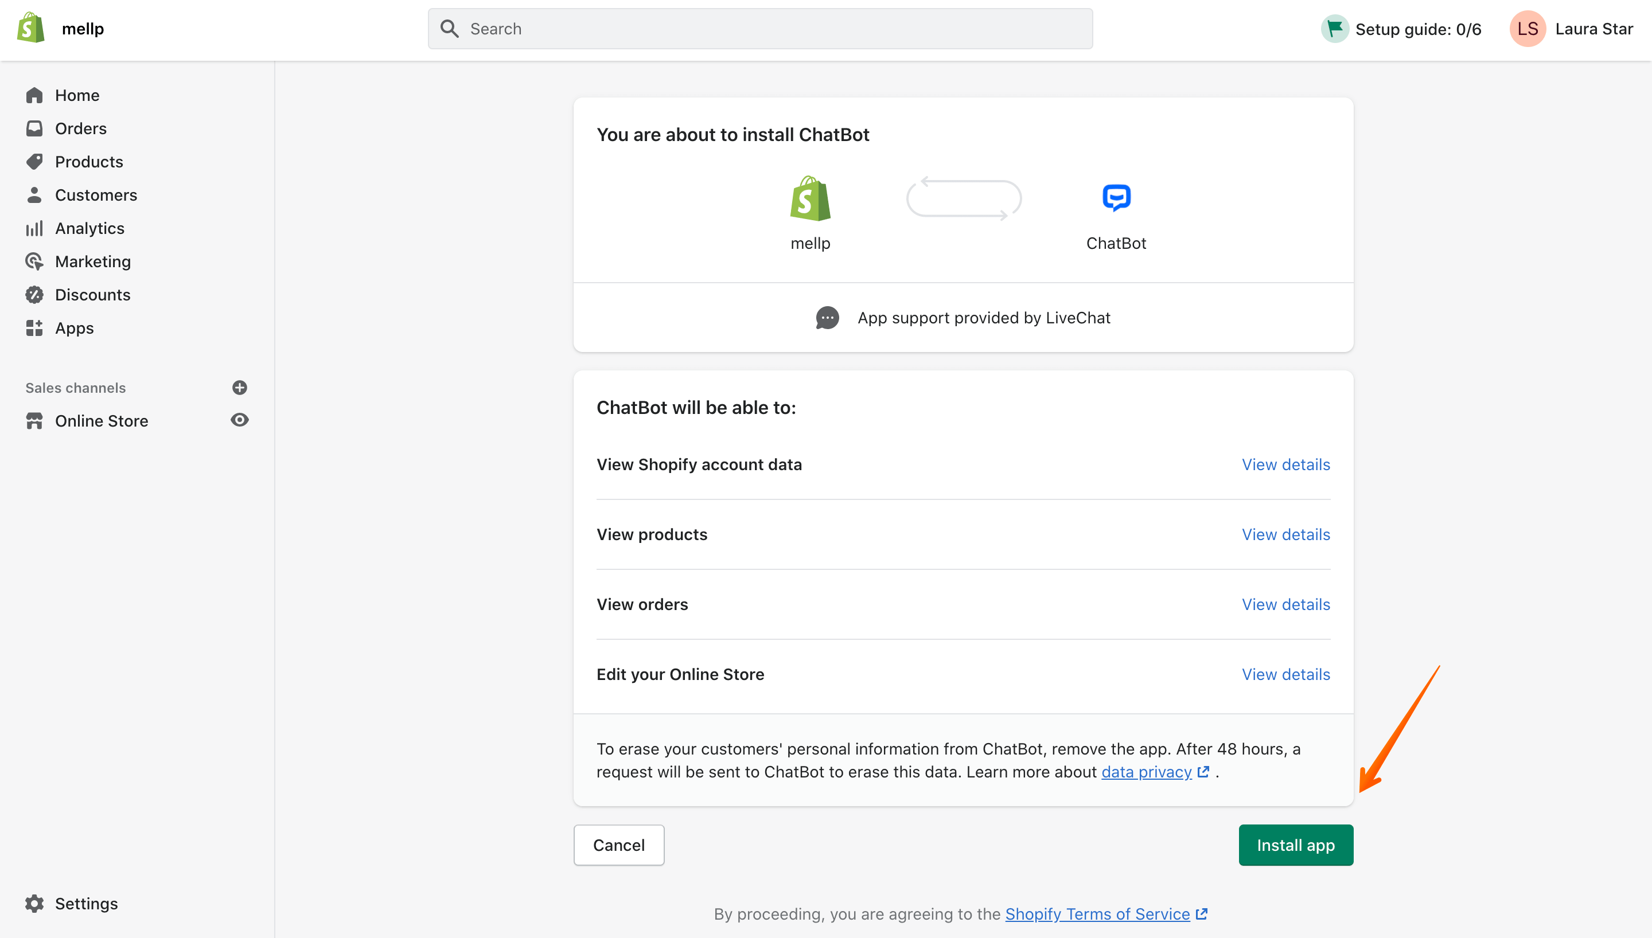
Task: Click the ChatBot app logo
Action: coord(1116,197)
